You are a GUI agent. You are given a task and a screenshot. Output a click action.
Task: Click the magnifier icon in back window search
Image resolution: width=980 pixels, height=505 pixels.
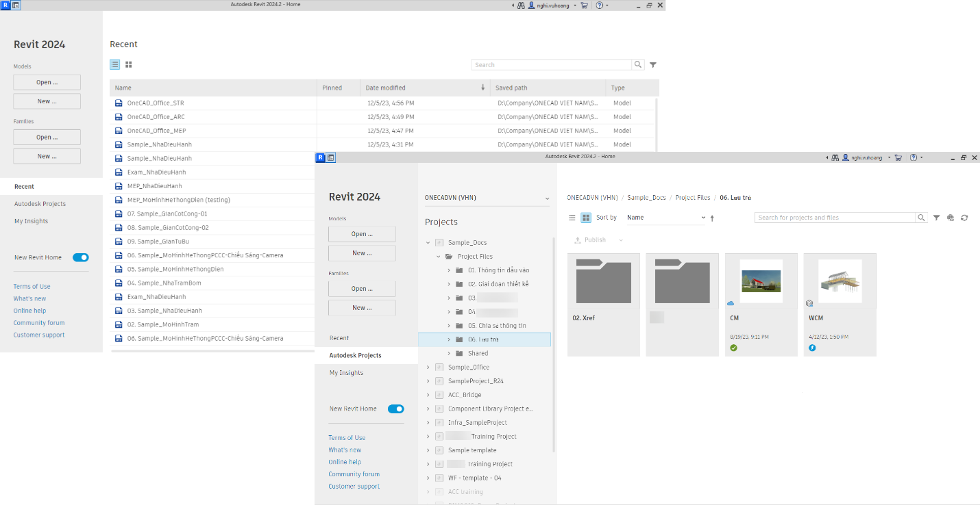point(638,65)
